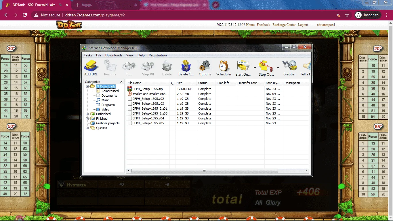Select the smaller-and-smaller-circl download row
This screenshot has width=393, height=221.
(218, 94)
